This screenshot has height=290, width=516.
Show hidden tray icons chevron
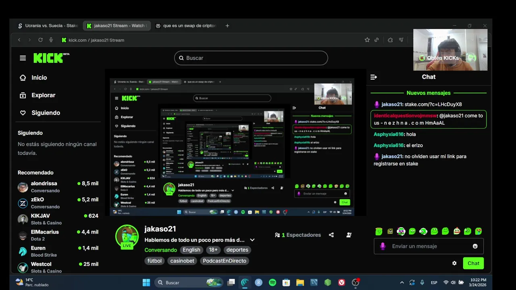[x=402, y=283]
